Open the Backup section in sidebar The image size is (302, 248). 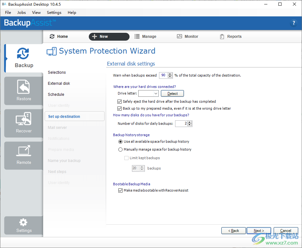(24, 58)
